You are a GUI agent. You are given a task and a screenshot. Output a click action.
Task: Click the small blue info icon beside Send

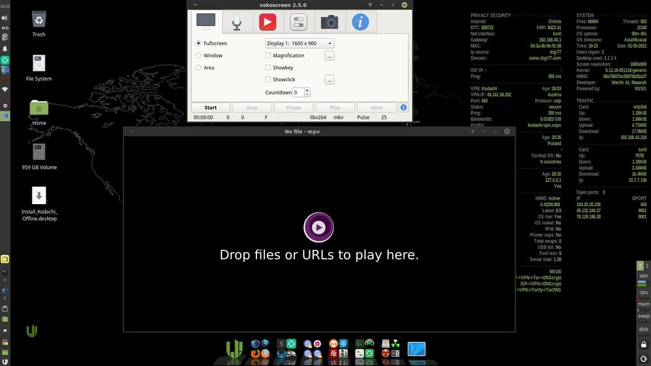coord(404,108)
